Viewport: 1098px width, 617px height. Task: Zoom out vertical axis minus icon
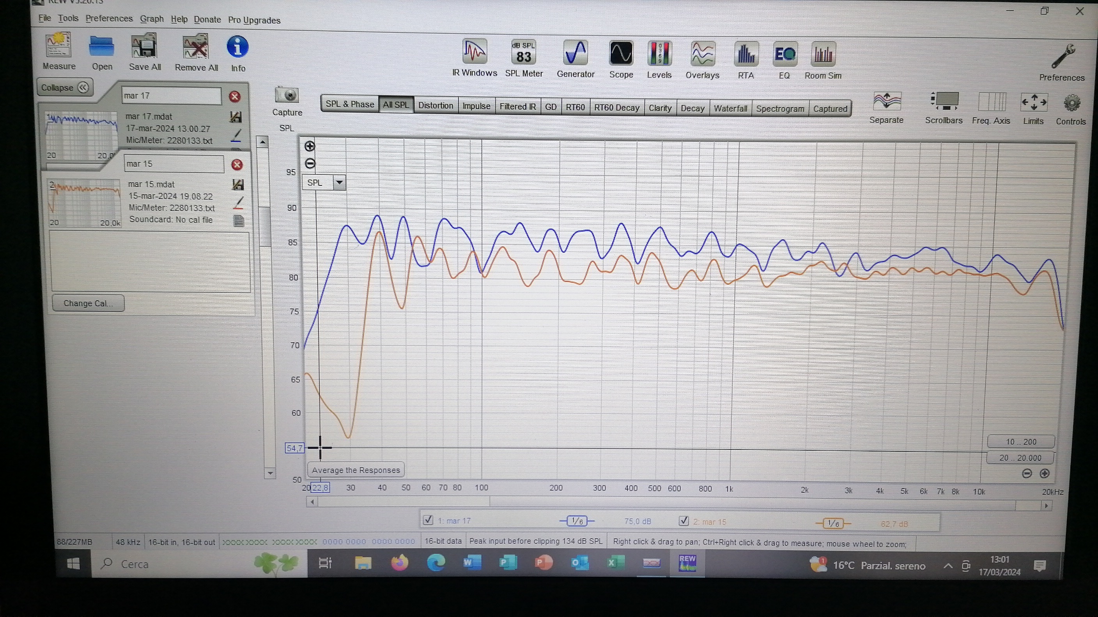tap(310, 164)
